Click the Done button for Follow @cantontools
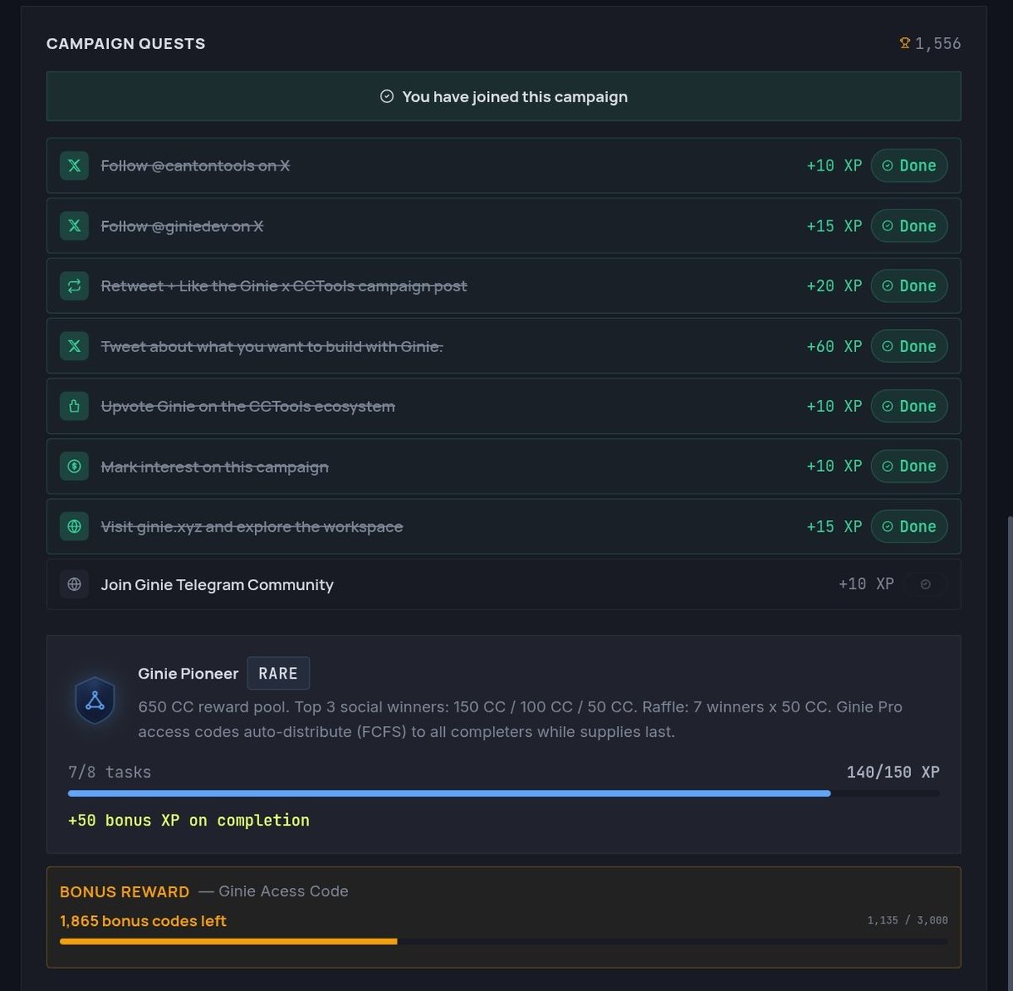 [x=909, y=165]
